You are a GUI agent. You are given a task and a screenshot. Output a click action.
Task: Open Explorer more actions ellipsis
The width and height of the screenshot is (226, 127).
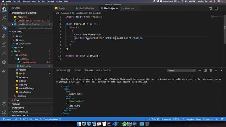click(x=49, y=8)
